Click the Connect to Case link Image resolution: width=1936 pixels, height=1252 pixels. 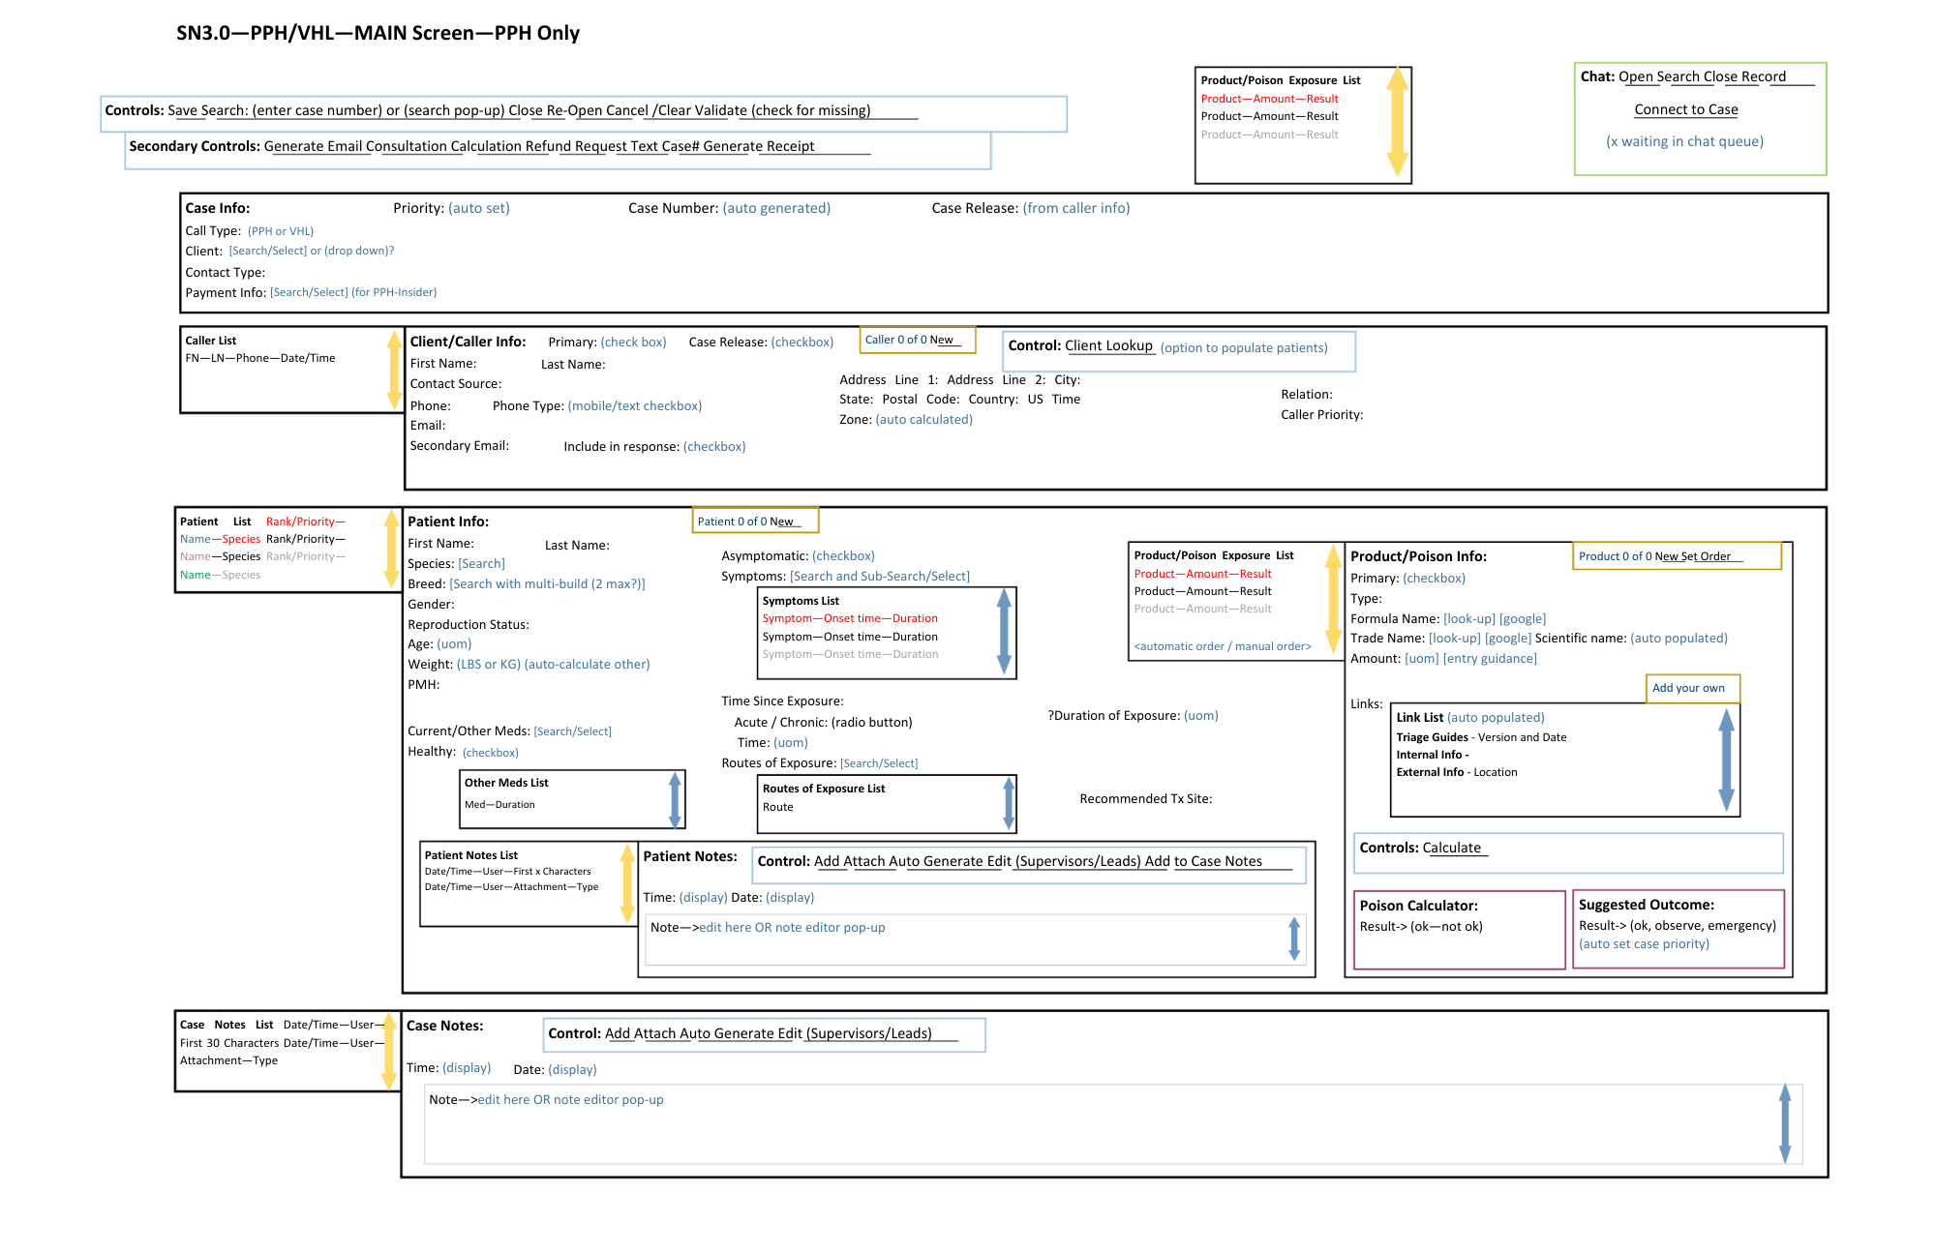[x=1685, y=109]
